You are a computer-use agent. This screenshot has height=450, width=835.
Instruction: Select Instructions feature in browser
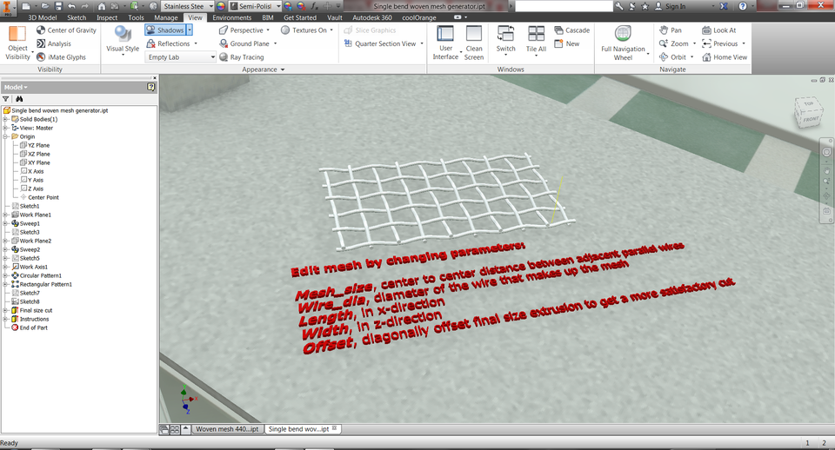click(x=34, y=319)
